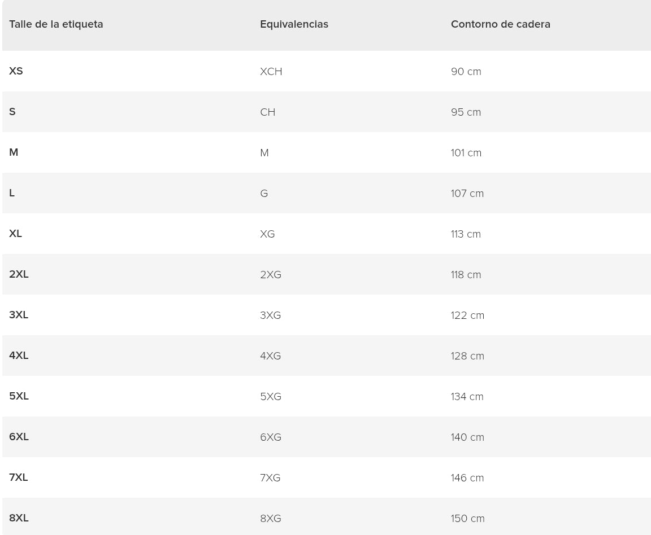Click the 4XL size label
The height and width of the screenshot is (535, 651).
(x=19, y=356)
